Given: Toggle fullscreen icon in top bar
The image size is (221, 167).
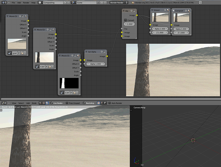Looking at the screenshot, I should pos(200,3).
